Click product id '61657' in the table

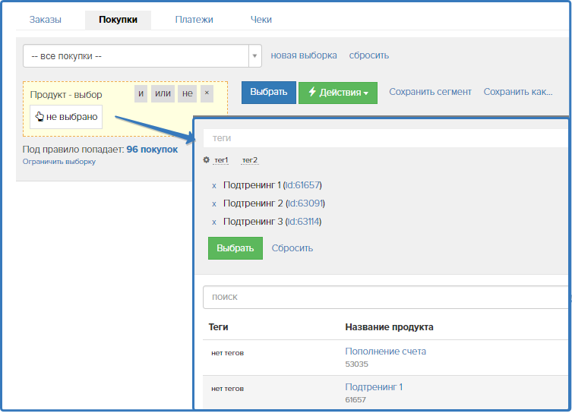(356, 400)
